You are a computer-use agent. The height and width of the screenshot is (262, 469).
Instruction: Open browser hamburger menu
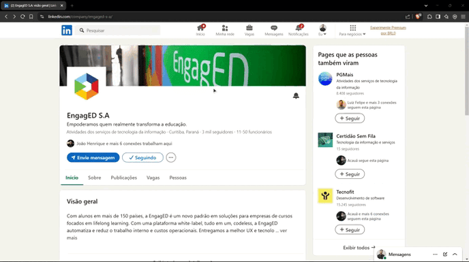tap(463, 17)
